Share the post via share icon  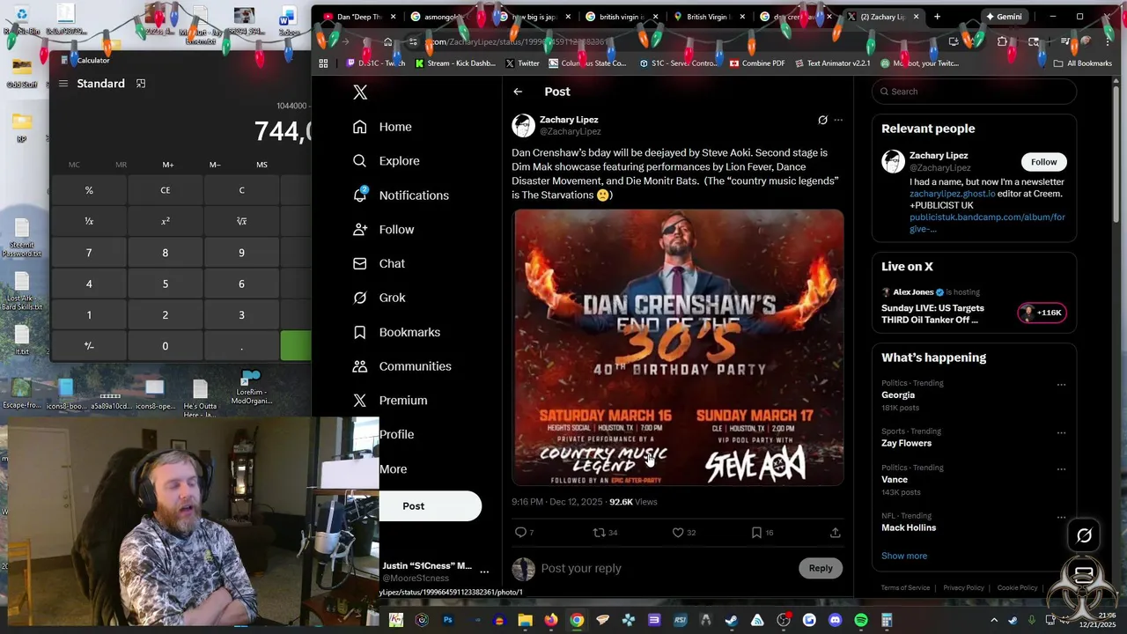click(835, 533)
